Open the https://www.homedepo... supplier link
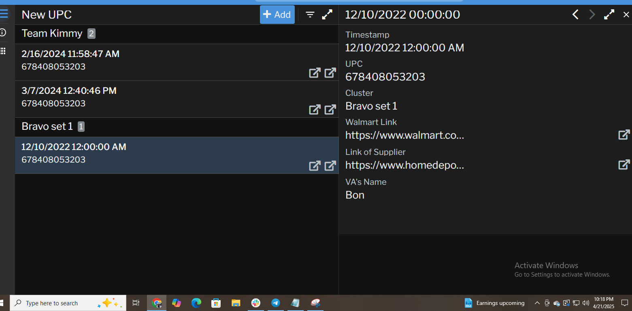This screenshot has width=632, height=311. (404, 165)
